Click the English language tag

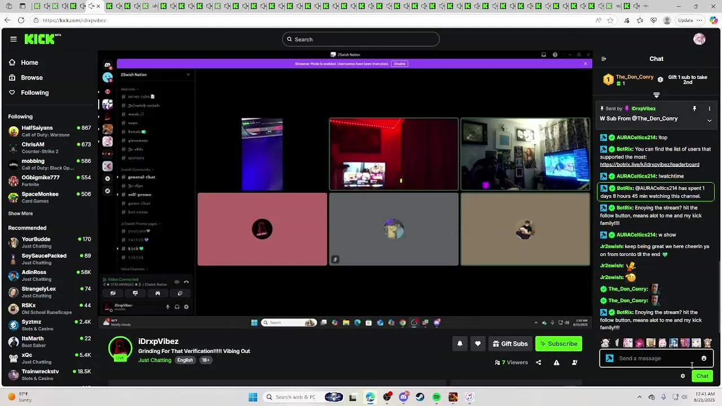[185, 360]
